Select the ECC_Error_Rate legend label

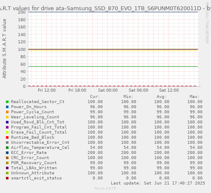29,153
